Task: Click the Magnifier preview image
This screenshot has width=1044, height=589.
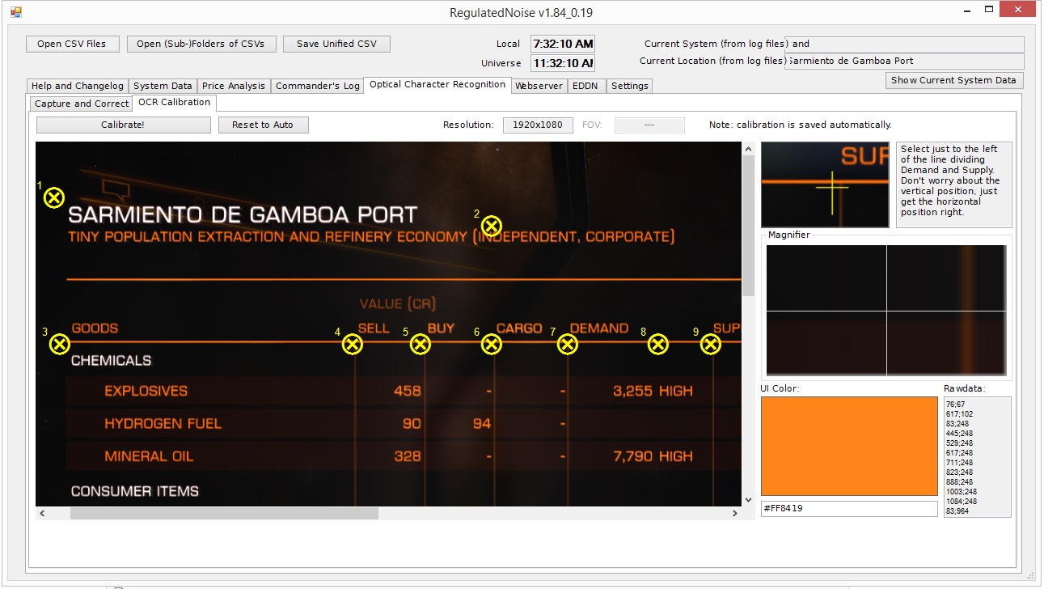Action: coord(886,311)
